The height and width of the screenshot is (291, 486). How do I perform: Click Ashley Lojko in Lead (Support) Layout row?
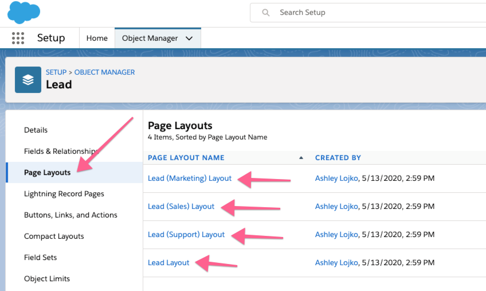(x=336, y=235)
